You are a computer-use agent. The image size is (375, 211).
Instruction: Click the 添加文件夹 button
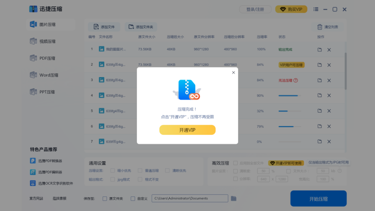(141, 27)
